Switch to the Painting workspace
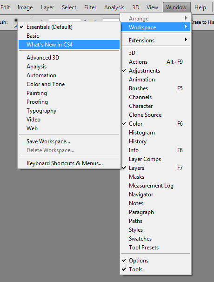 click(x=69, y=93)
